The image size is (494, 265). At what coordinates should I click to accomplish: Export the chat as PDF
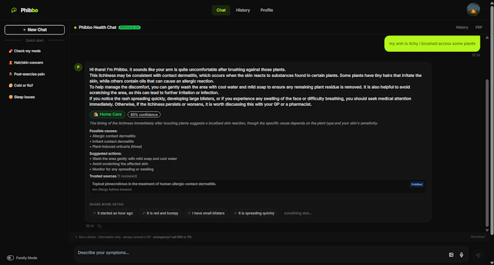pyautogui.click(x=479, y=27)
